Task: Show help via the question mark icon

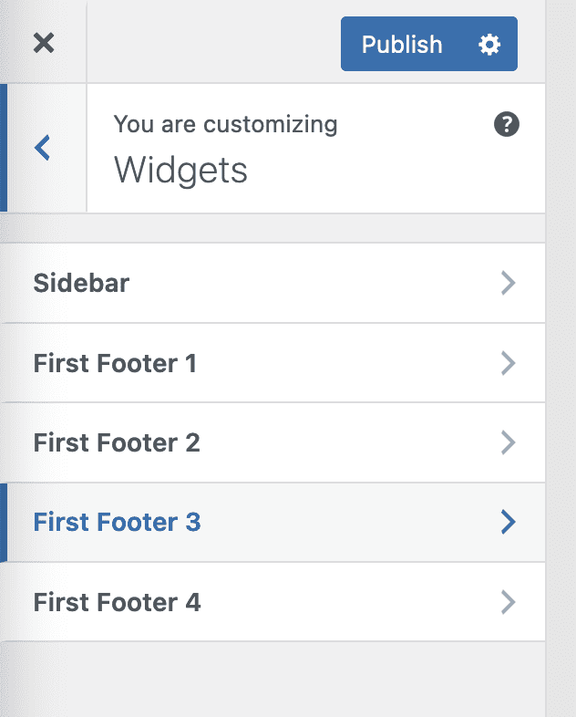Action: click(507, 125)
